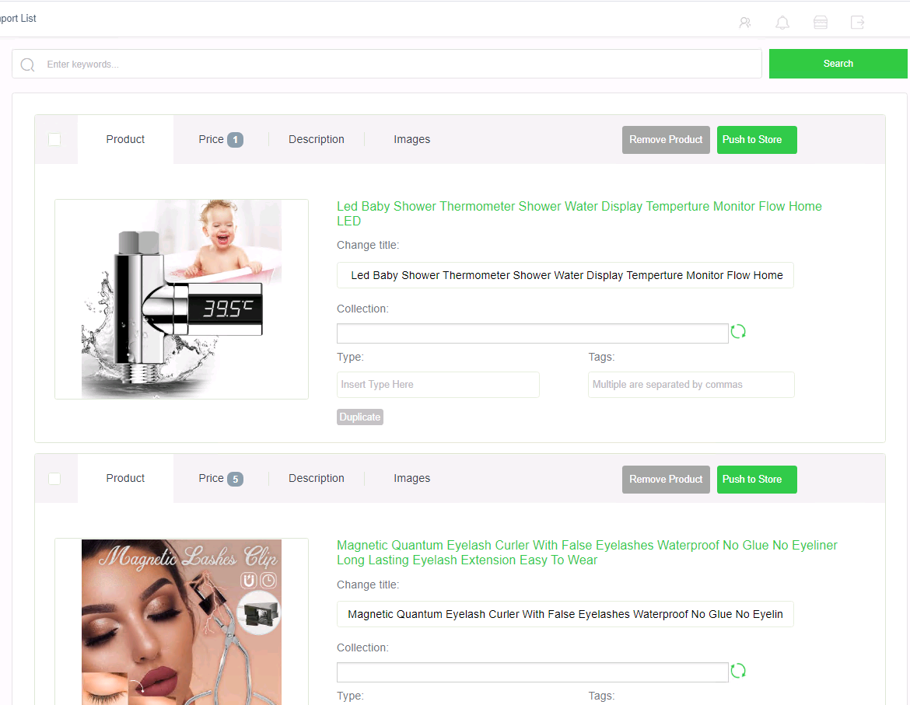Image resolution: width=910 pixels, height=705 pixels.
Task: Remove the Magnetic Quantum Eyelash Curler product
Action: (x=666, y=480)
